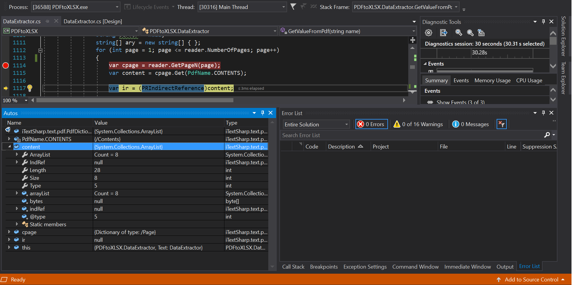This screenshot has height=285, width=573.
Task: Click the filter icon beside the Error List
Action: pos(501,124)
